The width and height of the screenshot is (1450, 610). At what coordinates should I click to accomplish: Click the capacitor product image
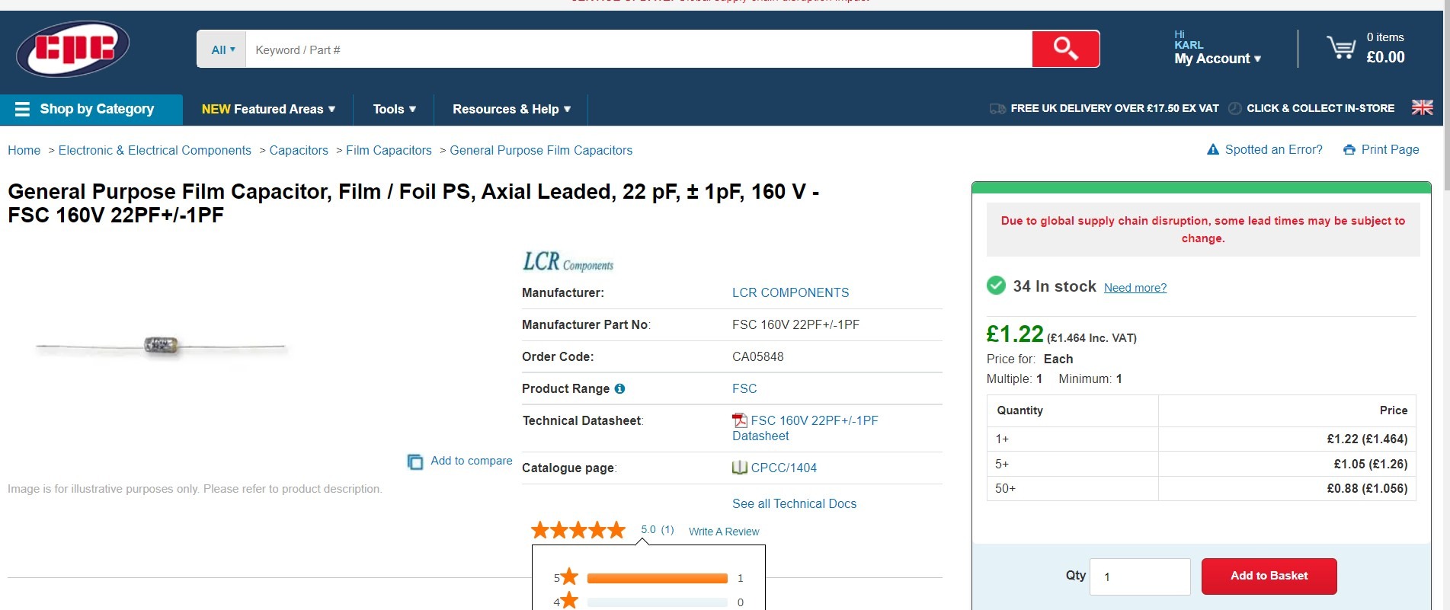161,347
